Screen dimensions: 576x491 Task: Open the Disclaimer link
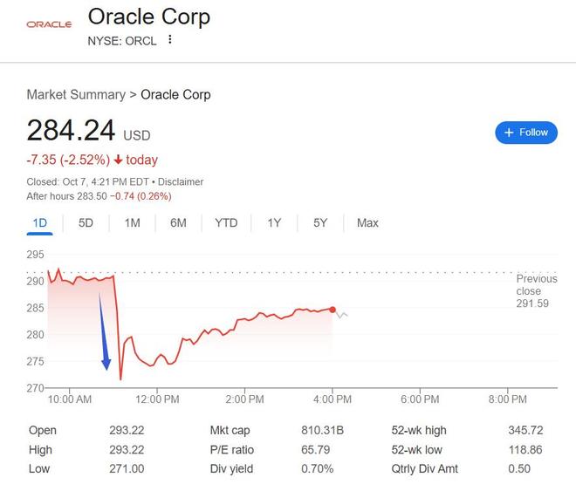pos(181,182)
